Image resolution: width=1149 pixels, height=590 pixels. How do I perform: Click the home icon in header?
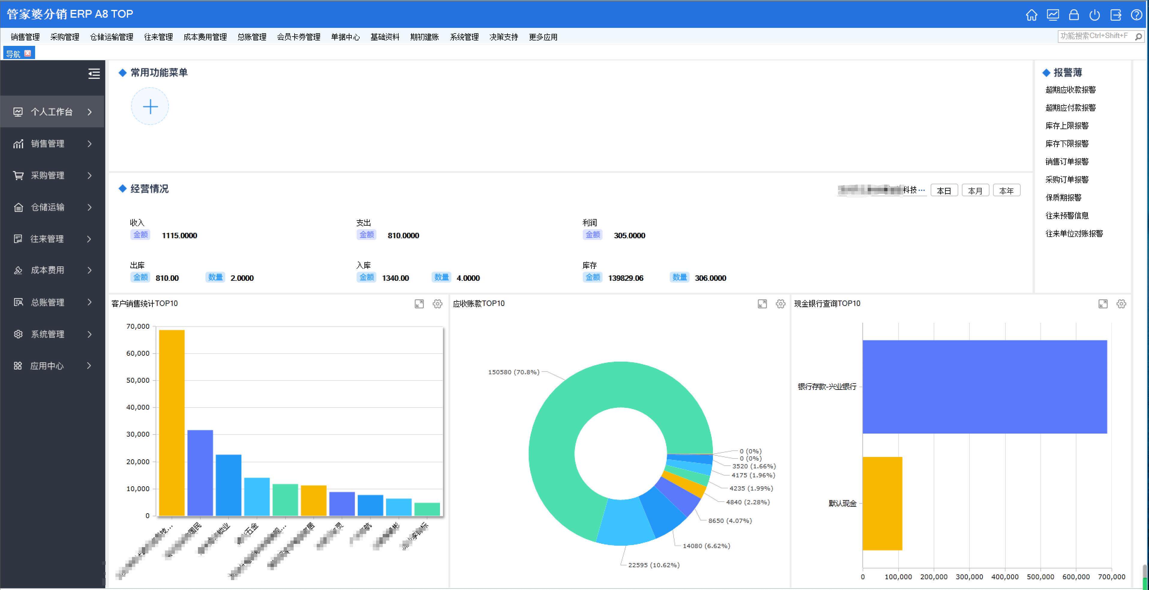pos(1031,15)
